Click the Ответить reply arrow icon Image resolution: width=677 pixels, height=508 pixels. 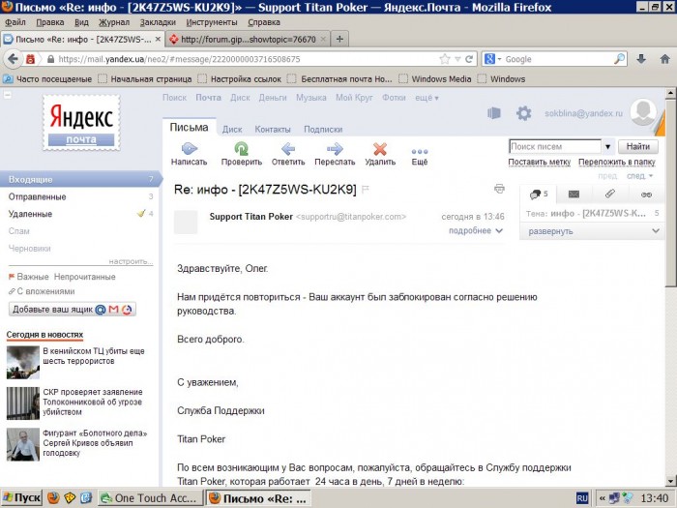pyautogui.click(x=288, y=149)
